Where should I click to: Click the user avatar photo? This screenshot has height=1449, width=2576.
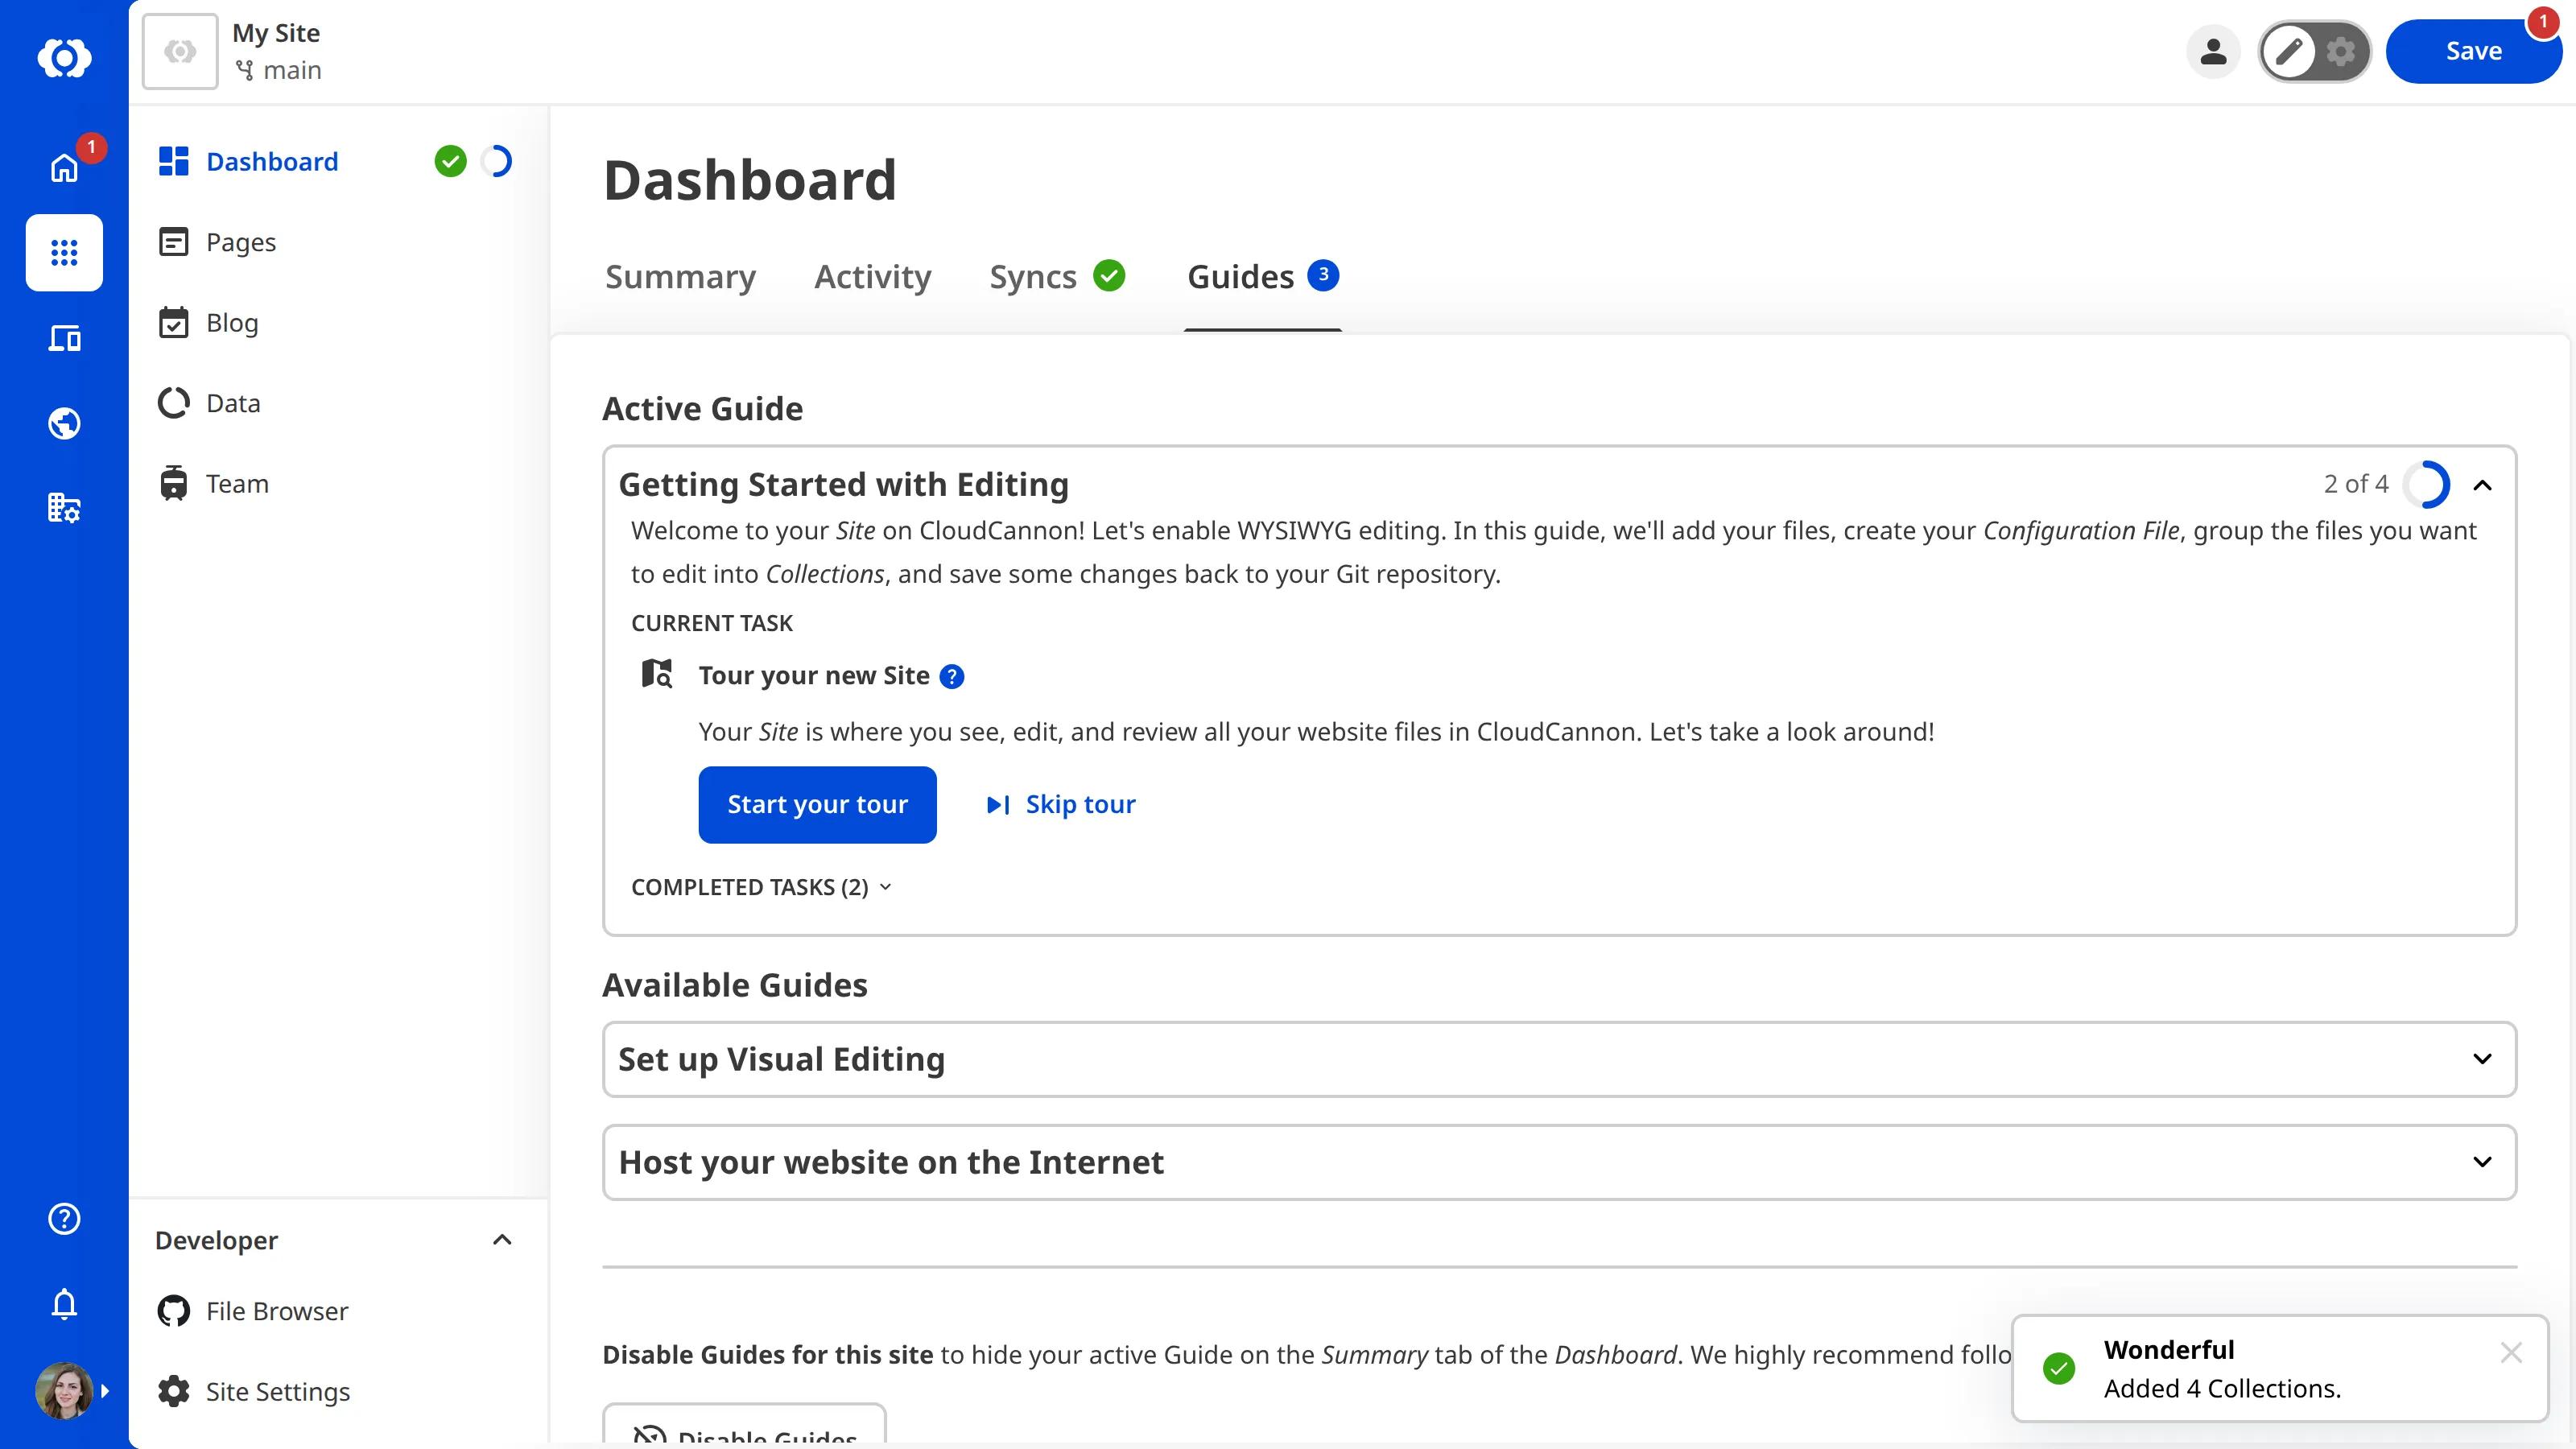coord(64,1390)
